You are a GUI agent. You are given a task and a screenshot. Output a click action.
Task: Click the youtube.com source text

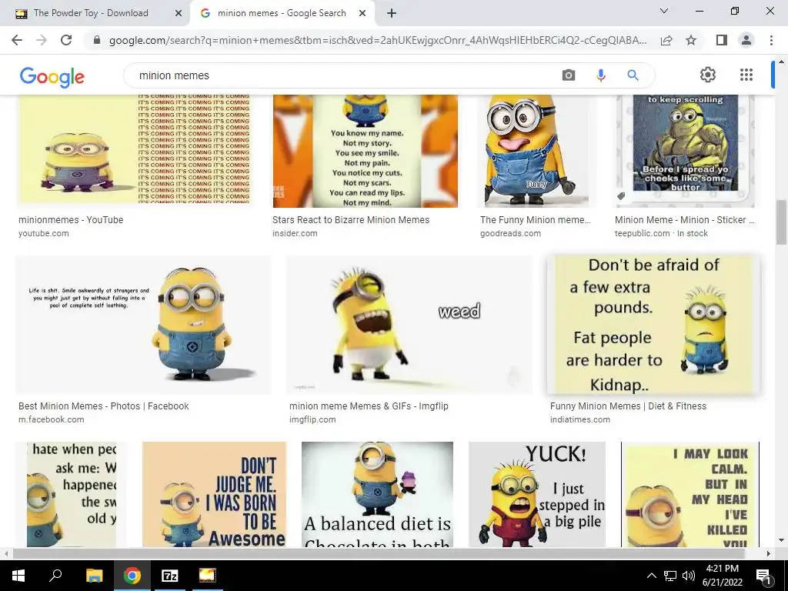pyautogui.click(x=44, y=233)
